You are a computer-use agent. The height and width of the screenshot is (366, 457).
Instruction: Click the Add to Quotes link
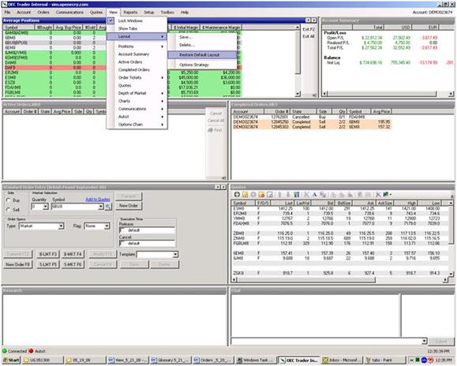click(x=98, y=200)
